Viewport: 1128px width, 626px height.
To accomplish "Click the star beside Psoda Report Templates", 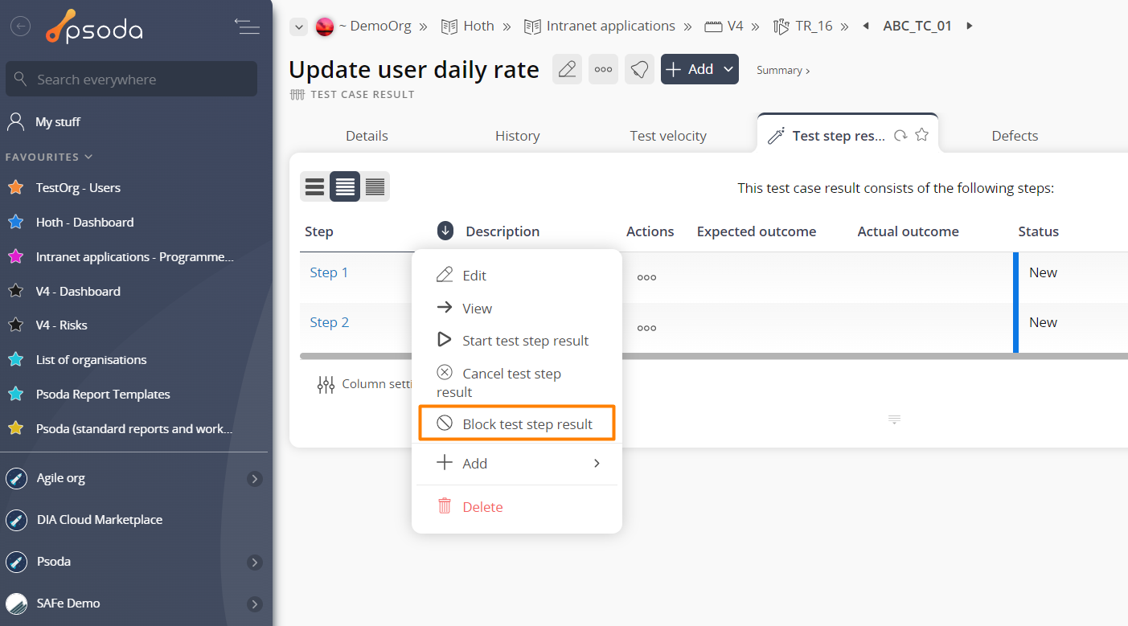I will pos(15,394).
